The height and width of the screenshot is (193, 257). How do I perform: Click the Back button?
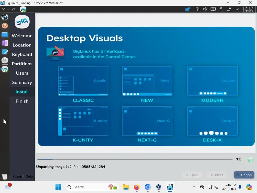tap(192, 175)
